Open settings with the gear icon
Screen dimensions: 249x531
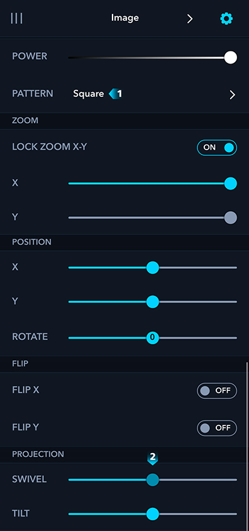coord(226,19)
